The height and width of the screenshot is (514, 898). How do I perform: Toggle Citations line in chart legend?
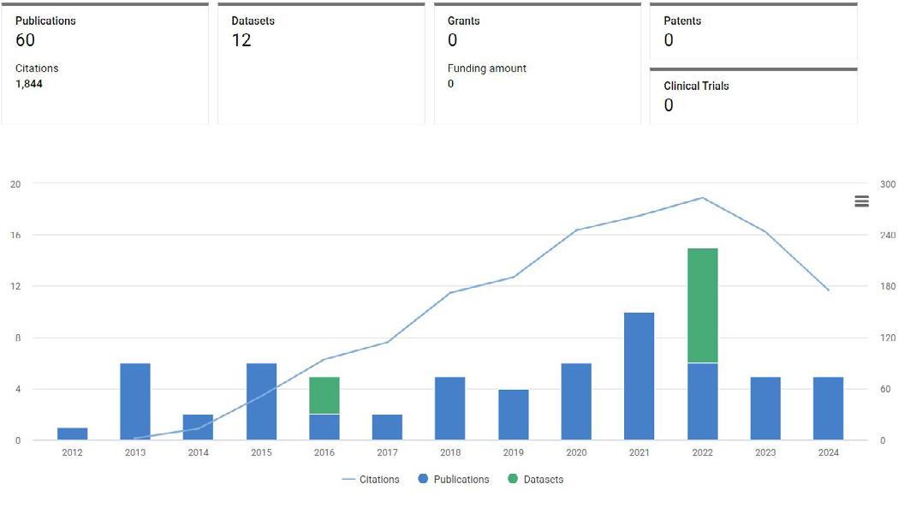[371, 479]
